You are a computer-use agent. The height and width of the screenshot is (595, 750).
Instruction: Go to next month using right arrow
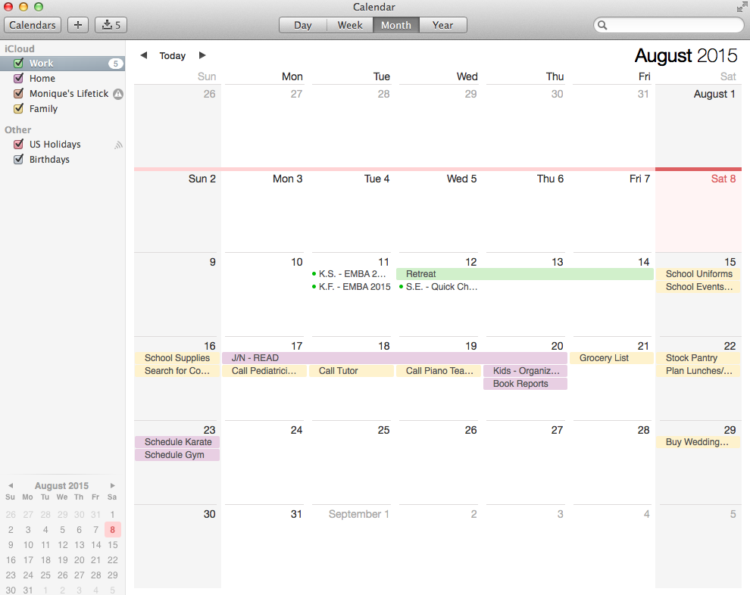pos(202,55)
